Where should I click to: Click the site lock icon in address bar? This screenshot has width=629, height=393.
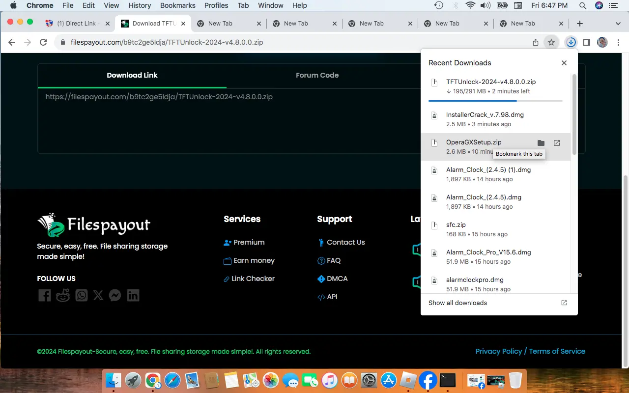click(x=62, y=42)
